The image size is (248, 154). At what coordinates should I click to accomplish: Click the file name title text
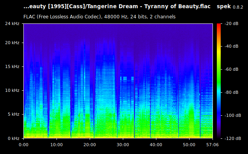(117, 7)
